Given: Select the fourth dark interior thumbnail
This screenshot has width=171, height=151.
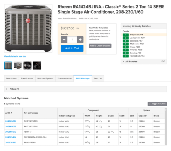Looking at the screenshot, I should [37, 65].
